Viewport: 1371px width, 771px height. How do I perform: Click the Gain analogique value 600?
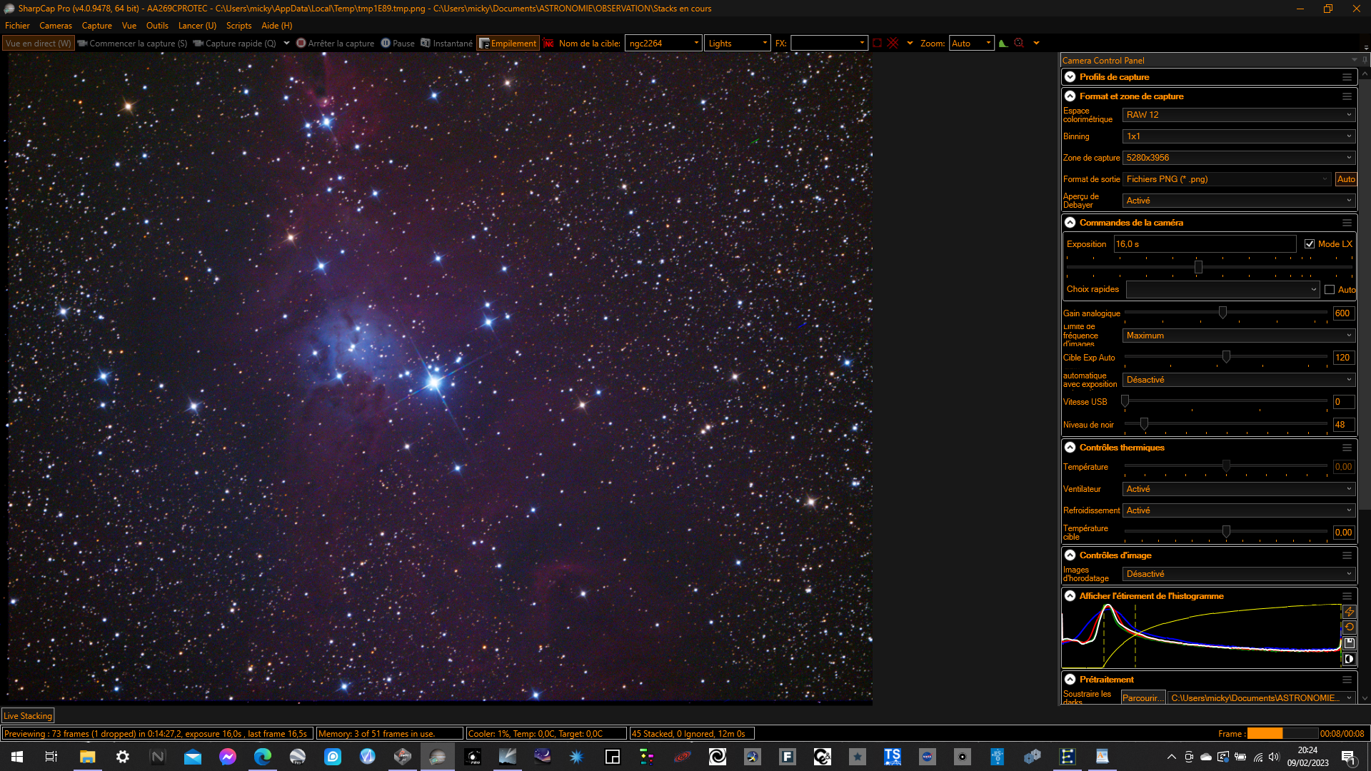1343,313
